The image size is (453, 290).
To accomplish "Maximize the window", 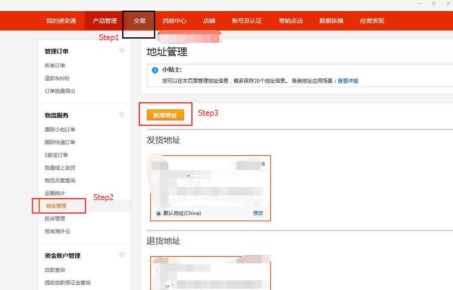I will (x=433, y=3).
